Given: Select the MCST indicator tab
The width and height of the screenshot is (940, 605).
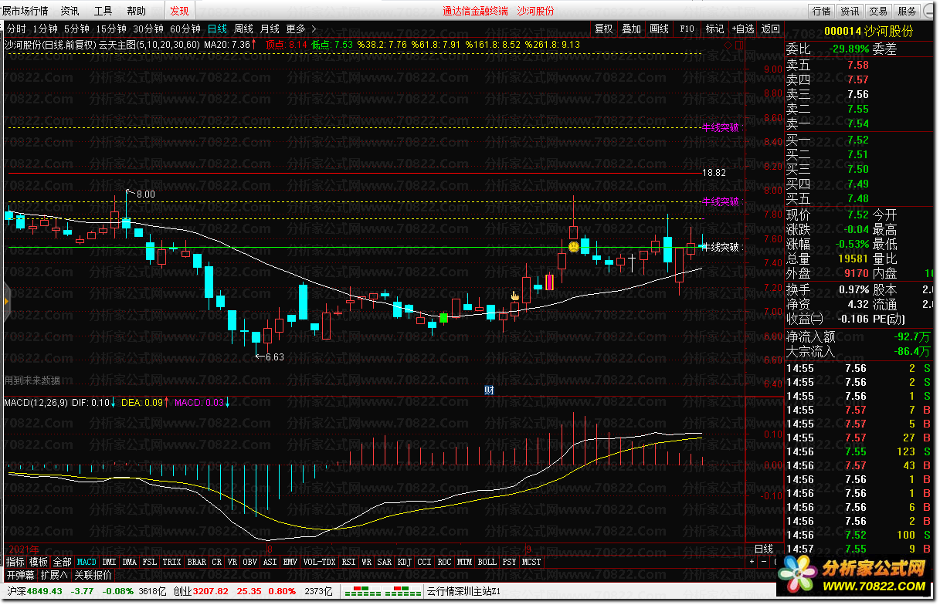Looking at the screenshot, I should pos(531,562).
